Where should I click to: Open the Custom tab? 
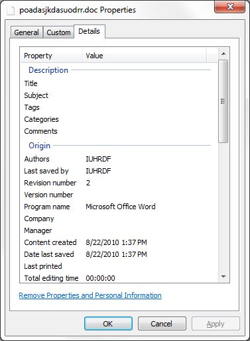tap(58, 32)
